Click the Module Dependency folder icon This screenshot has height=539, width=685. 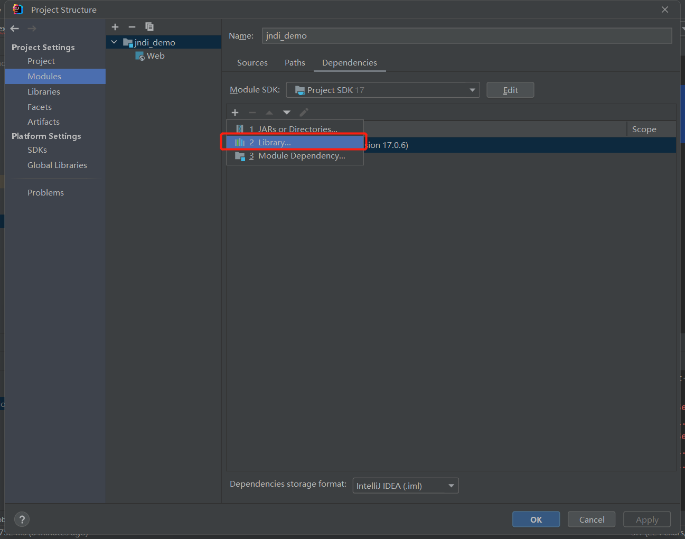pos(240,156)
